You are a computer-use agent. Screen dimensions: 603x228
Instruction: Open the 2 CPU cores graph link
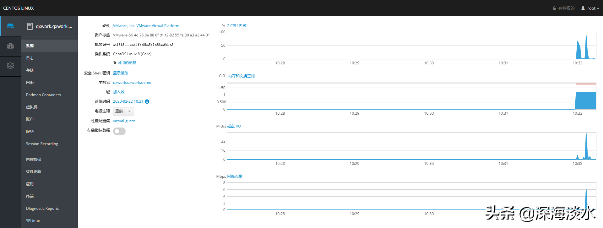[236, 26]
